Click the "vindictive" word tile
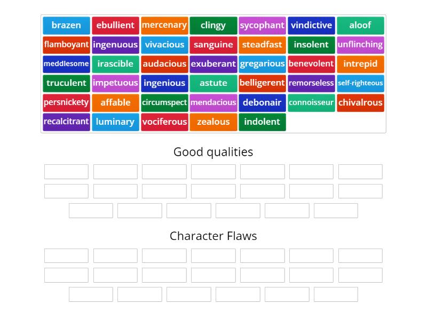Viewport: 427px width, 320px height. (311, 25)
